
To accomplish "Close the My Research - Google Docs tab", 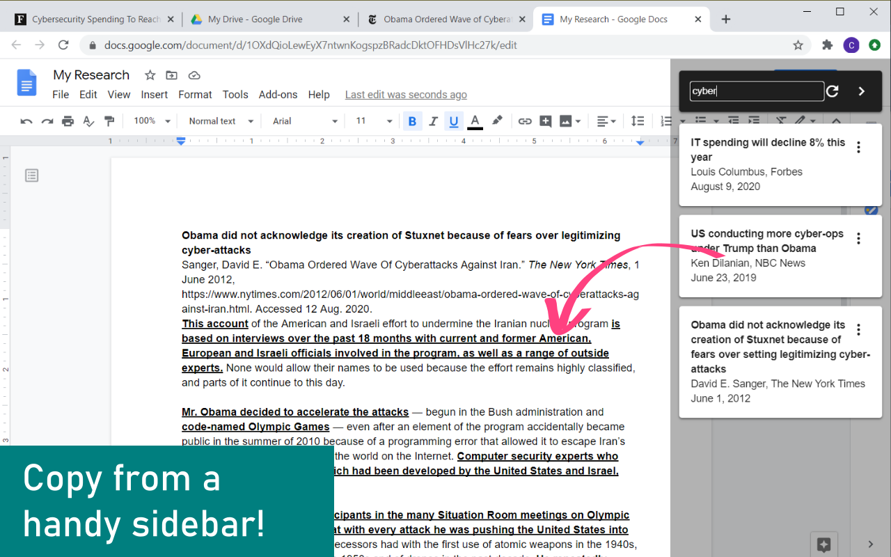I will (698, 19).
